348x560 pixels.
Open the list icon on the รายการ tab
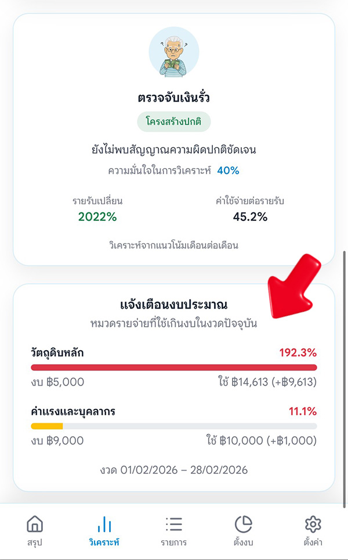point(173,525)
